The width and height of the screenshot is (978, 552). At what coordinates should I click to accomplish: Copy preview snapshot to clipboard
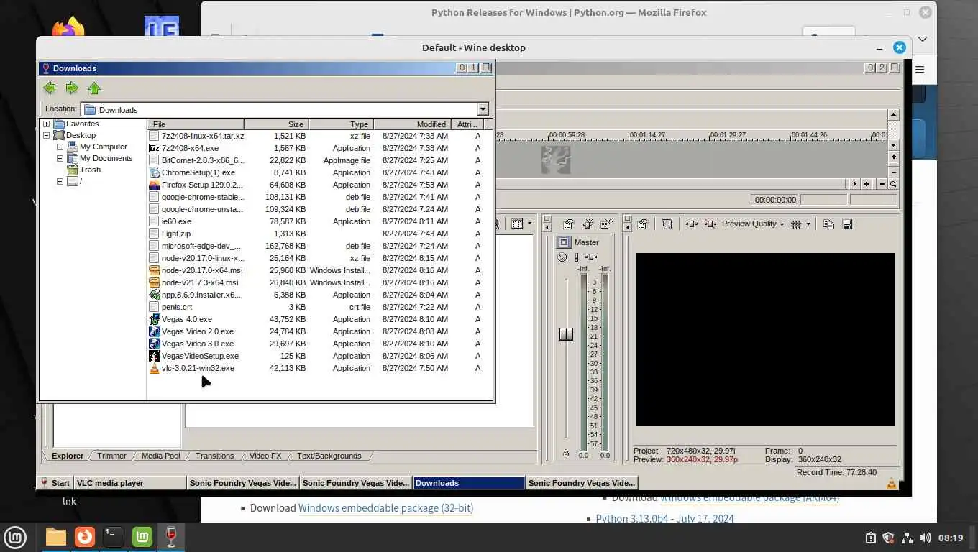click(x=828, y=224)
